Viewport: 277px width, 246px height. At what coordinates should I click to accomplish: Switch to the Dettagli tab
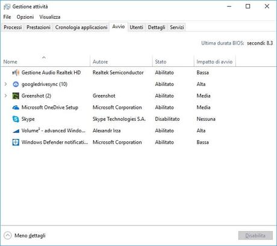coord(157,27)
